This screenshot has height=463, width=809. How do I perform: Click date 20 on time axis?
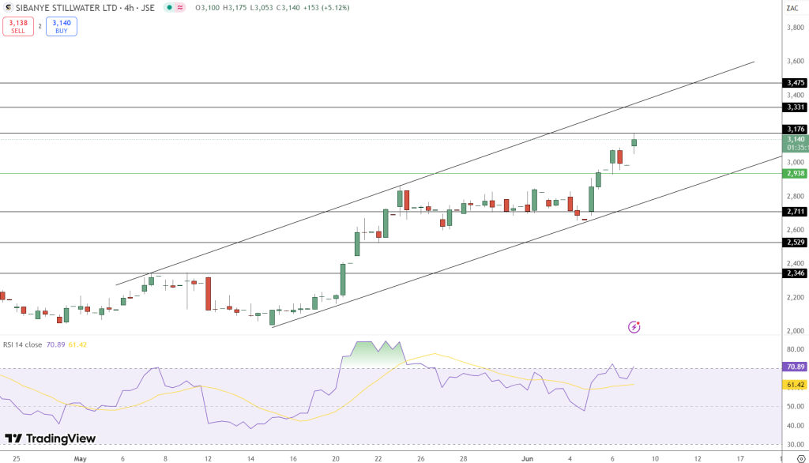coord(336,458)
